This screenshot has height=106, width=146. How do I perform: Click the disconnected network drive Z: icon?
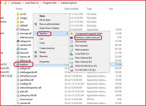[x=71, y=70]
